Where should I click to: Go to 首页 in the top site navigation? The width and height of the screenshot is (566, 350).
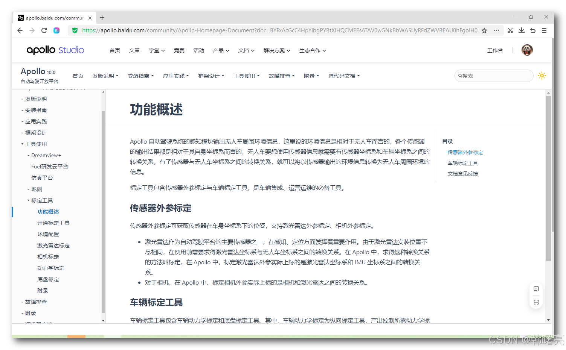115,50
